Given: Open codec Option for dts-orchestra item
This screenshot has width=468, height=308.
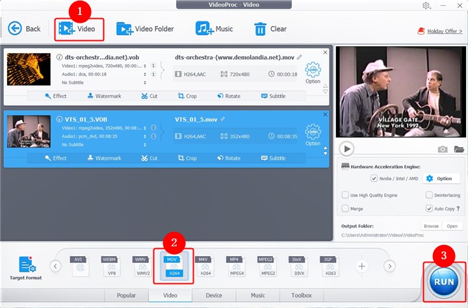Looking at the screenshot, I should pyautogui.click(x=313, y=73).
